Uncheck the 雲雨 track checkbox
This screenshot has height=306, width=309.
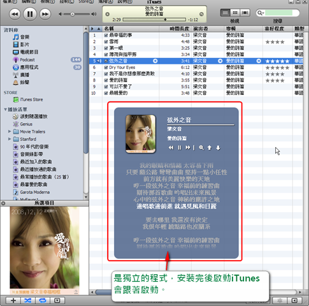pos(106,41)
